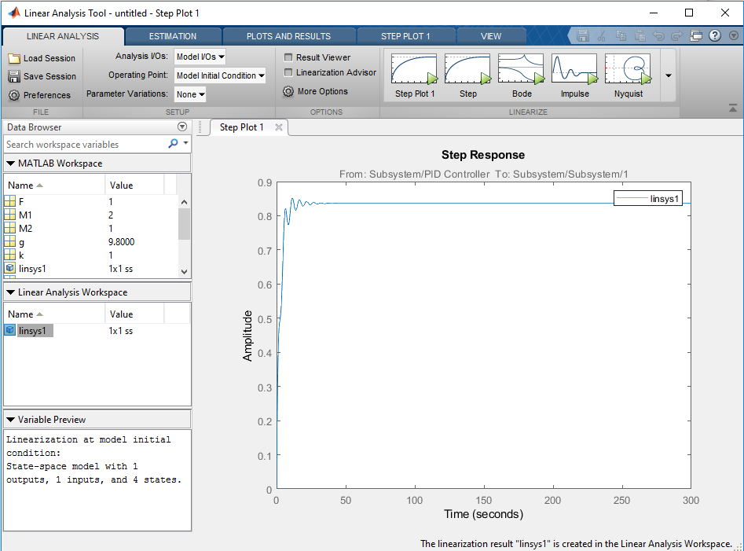
Task: Switch to the Estimation tab
Action: coord(173,36)
